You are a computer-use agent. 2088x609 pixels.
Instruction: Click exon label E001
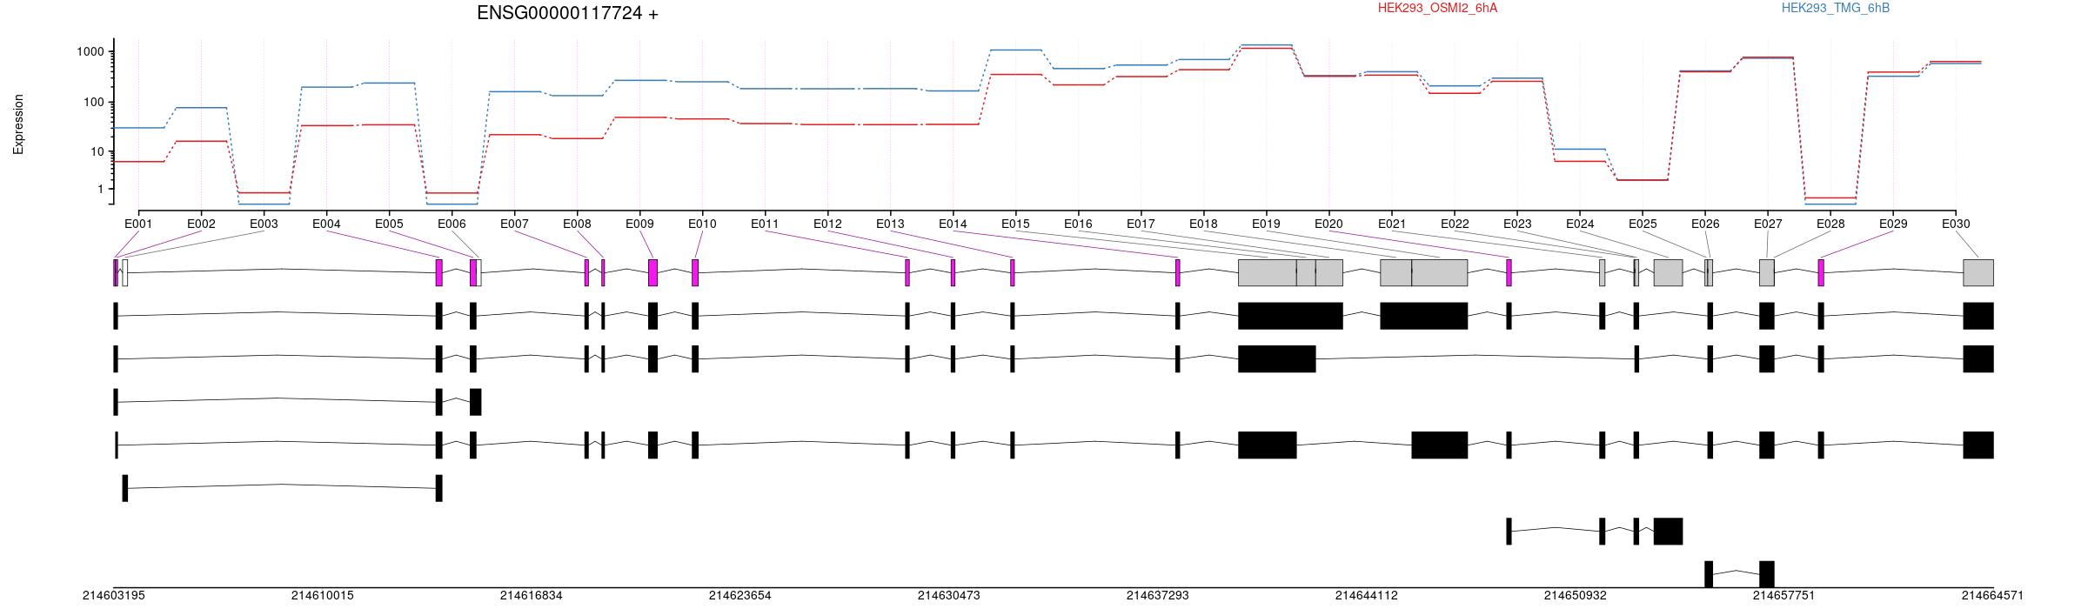tap(138, 224)
